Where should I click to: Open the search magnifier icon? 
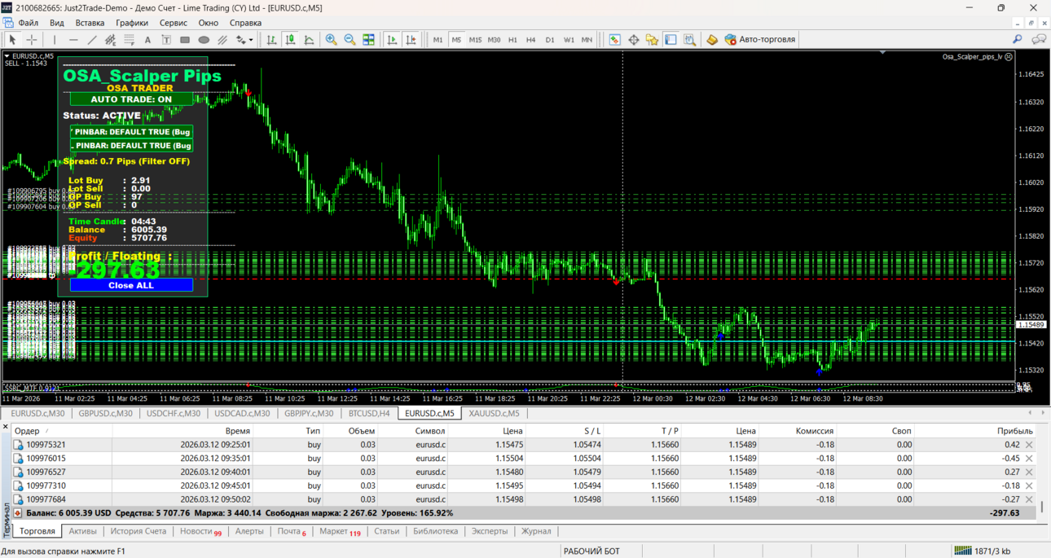[x=1017, y=39]
